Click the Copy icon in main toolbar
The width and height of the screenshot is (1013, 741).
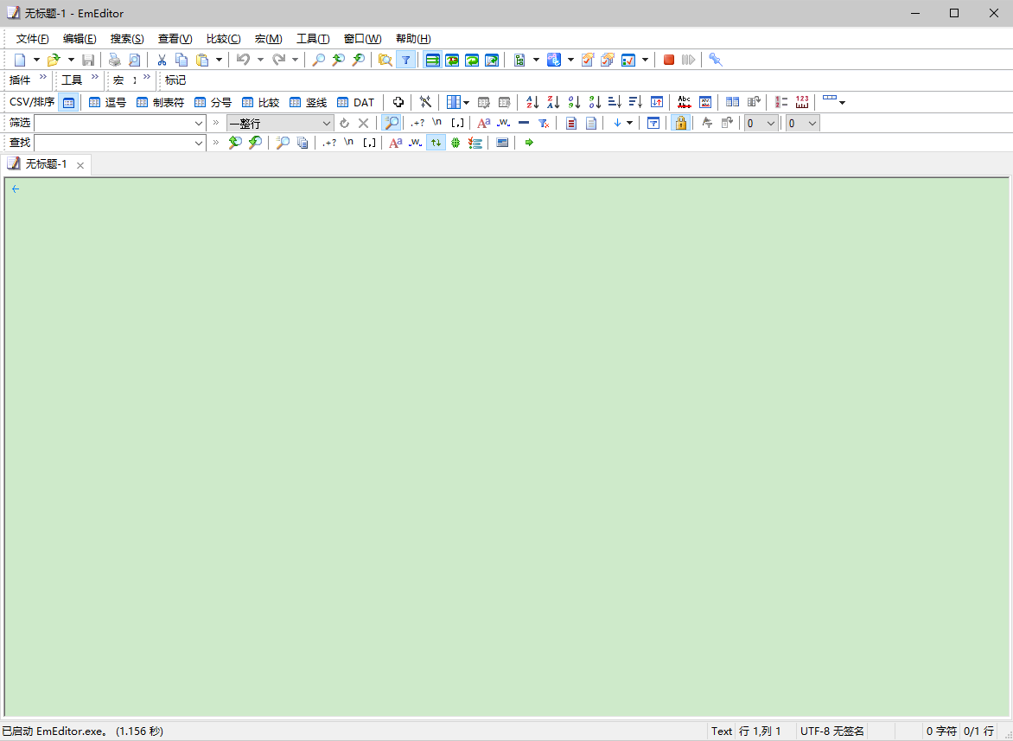pos(182,60)
